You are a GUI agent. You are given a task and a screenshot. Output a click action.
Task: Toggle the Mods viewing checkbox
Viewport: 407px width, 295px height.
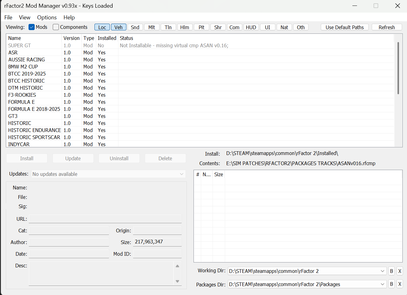[x=32, y=27]
